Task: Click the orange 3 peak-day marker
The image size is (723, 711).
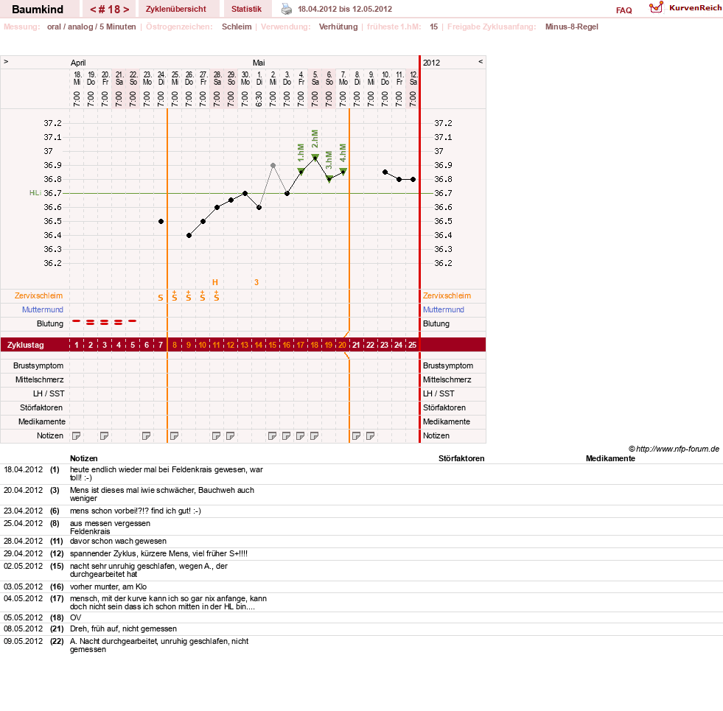Action: pyautogui.click(x=256, y=282)
